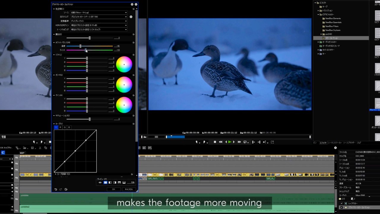Click export preset icon beside undo and redo
The image size is (380, 214).
(x=66, y=189)
